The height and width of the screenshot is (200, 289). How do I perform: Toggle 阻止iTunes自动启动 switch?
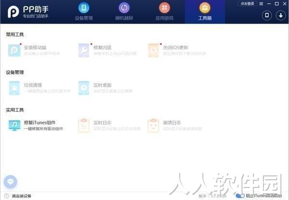[240, 196]
